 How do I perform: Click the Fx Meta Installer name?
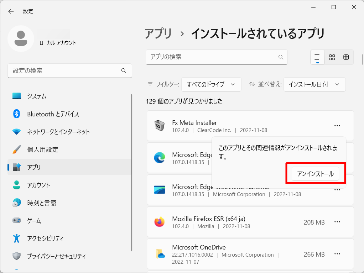point(194,123)
